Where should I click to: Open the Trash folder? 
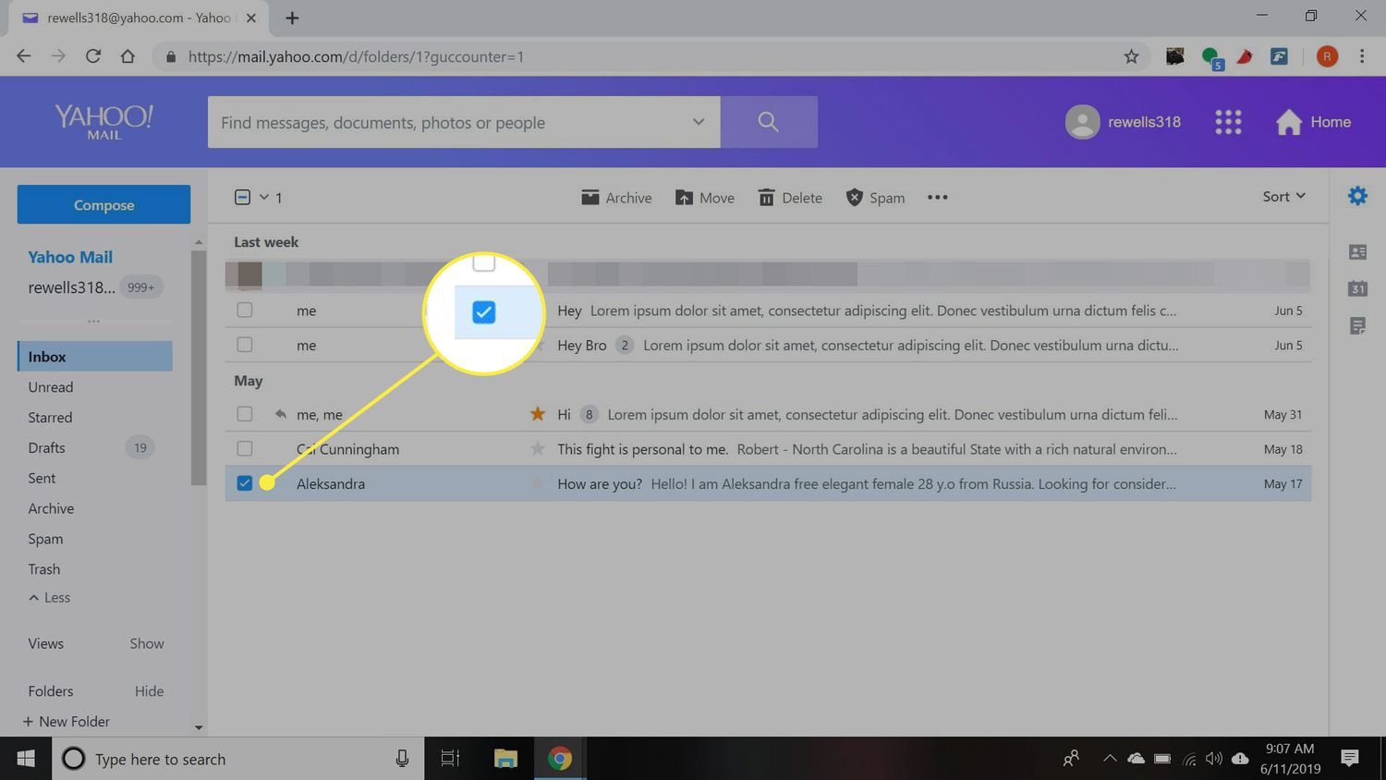tap(43, 569)
